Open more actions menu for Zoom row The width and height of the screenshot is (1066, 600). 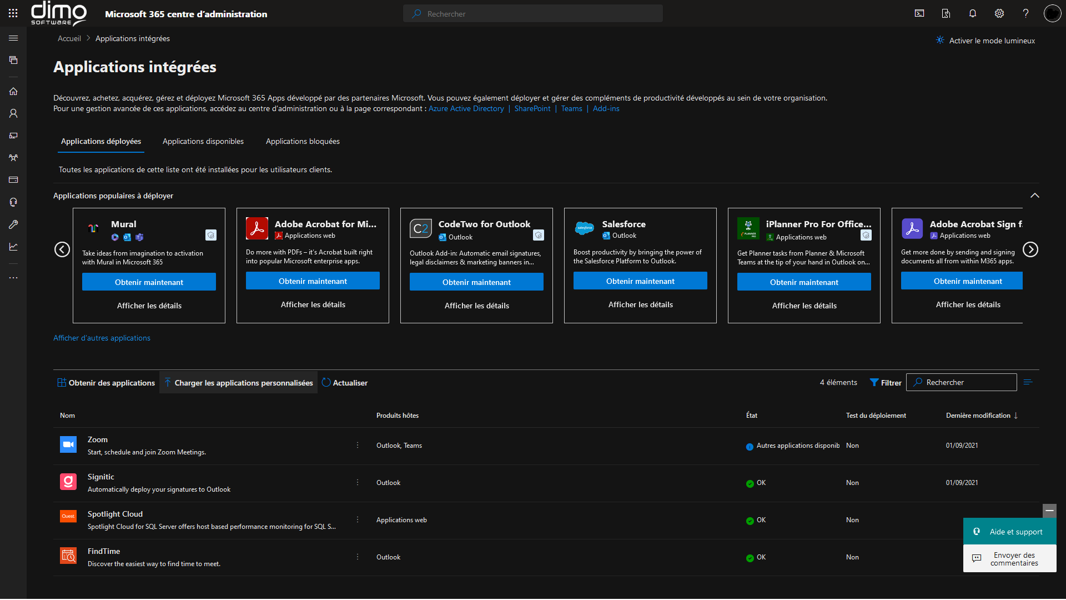click(x=358, y=446)
